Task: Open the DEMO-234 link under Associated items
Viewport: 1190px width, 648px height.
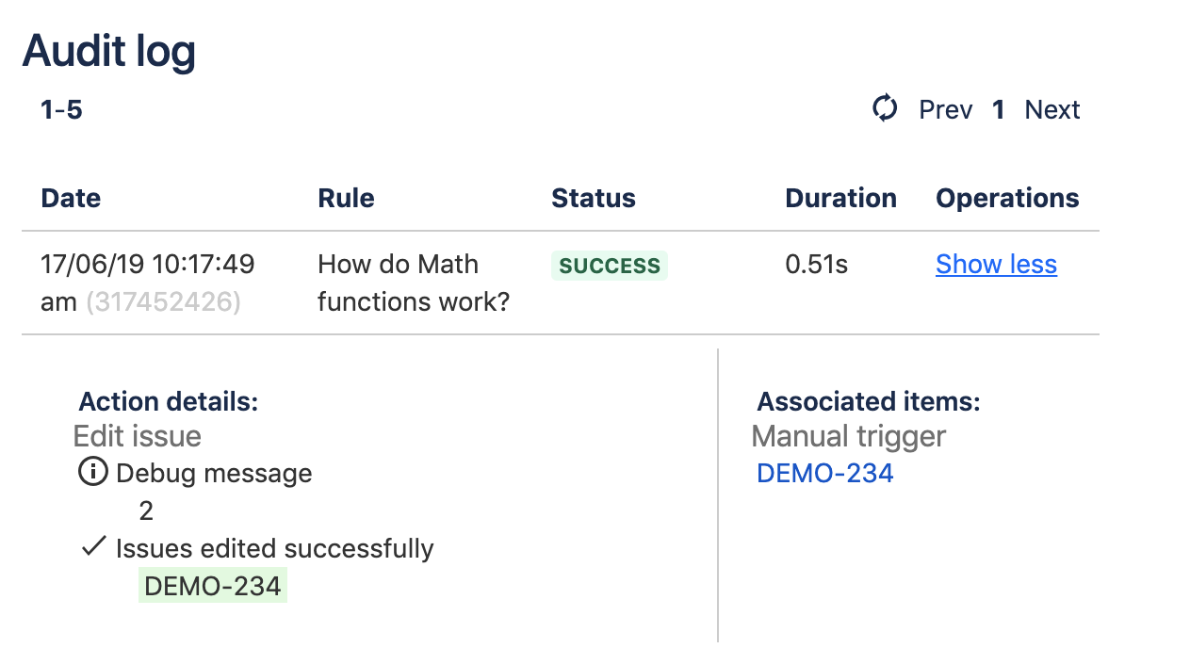Action: click(x=825, y=473)
